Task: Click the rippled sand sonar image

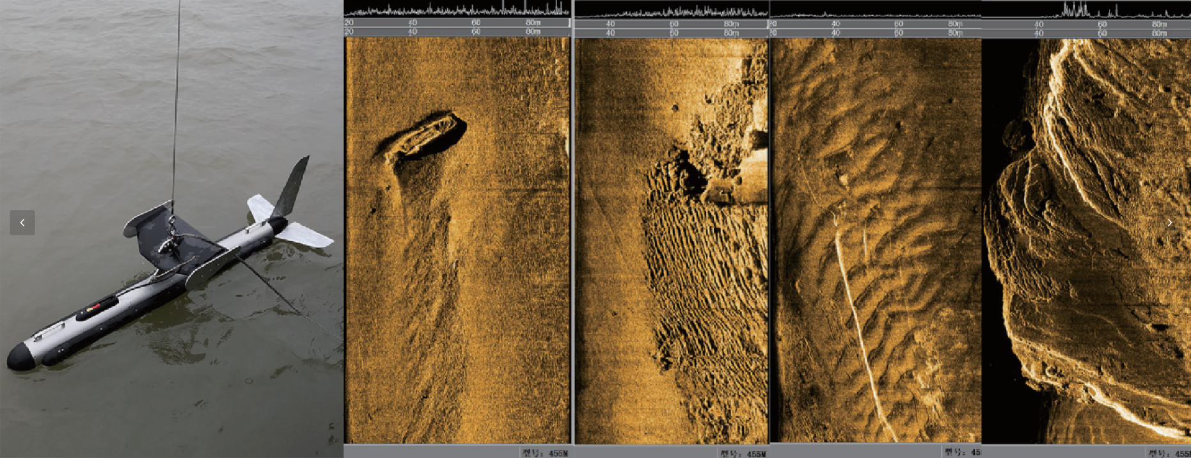Action: pyautogui.click(x=672, y=269)
